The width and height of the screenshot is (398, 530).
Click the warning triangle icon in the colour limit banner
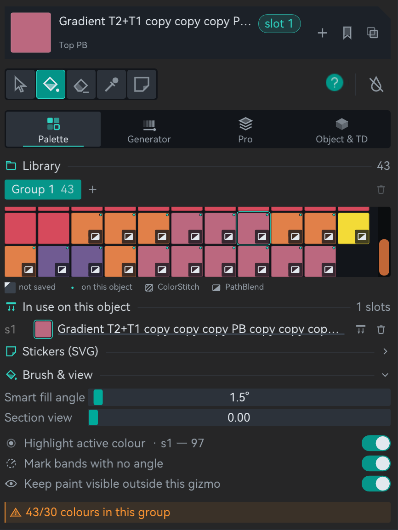tap(16, 513)
